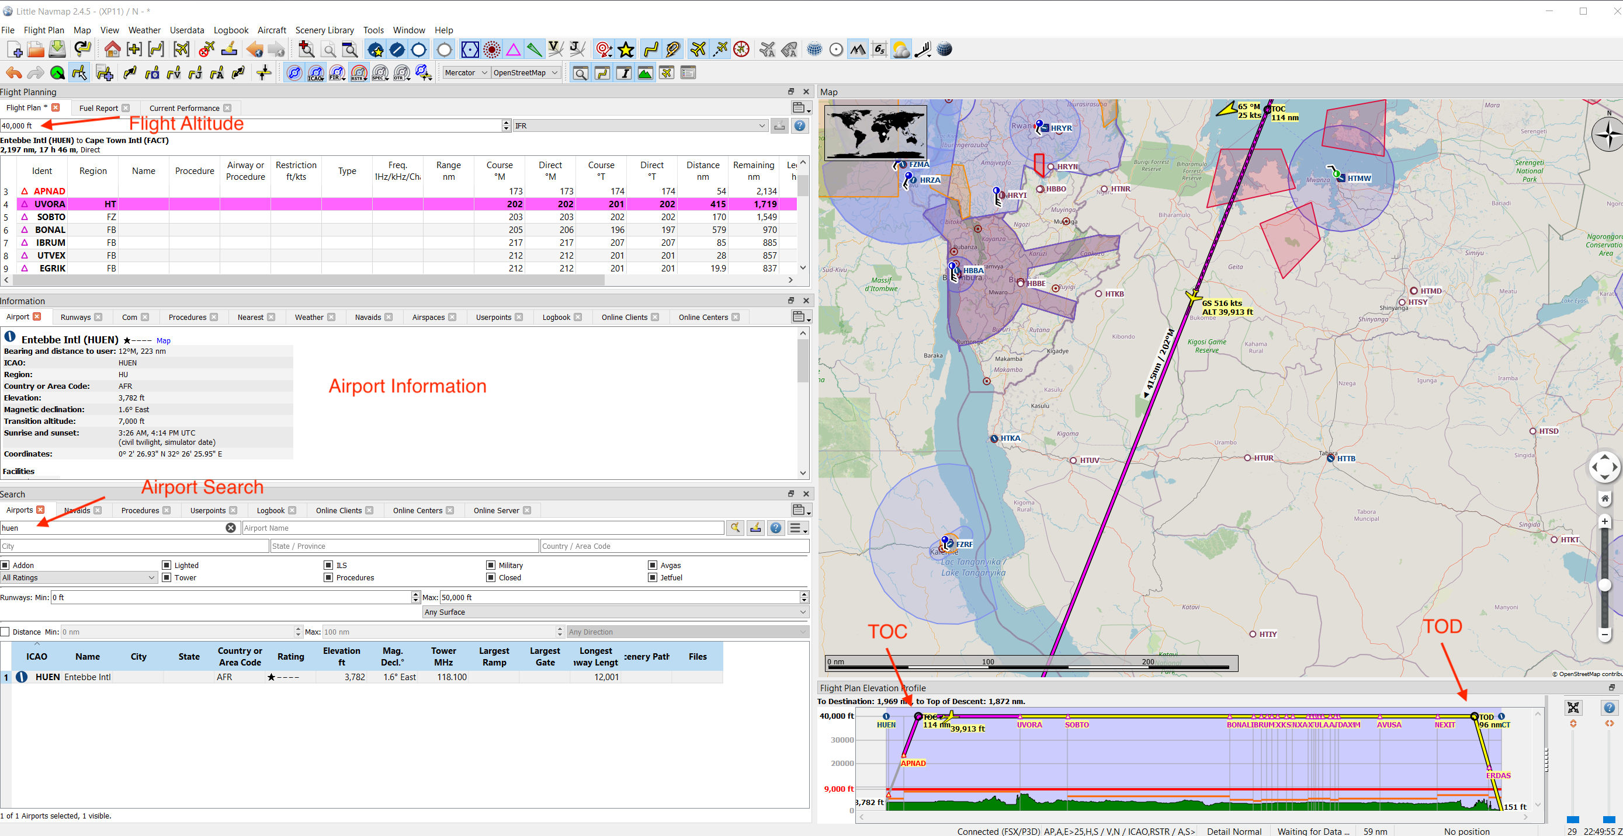1623x836 pixels.
Task: Open the Any Surface dropdown
Action: tap(615, 612)
